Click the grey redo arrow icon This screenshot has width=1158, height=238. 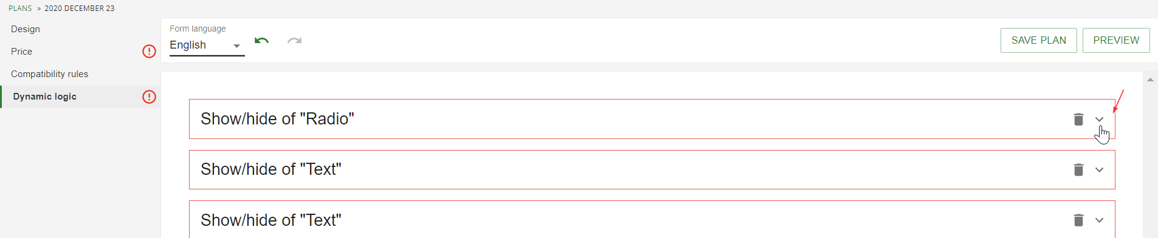point(295,41)
